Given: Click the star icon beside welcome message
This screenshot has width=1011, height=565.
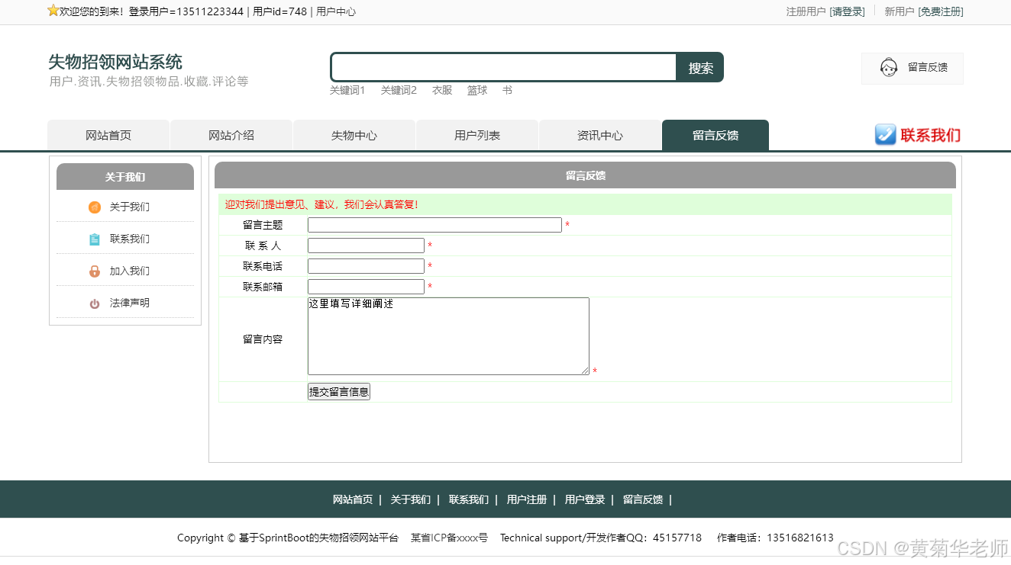Looking at the screenshot, I should (53, 11).
